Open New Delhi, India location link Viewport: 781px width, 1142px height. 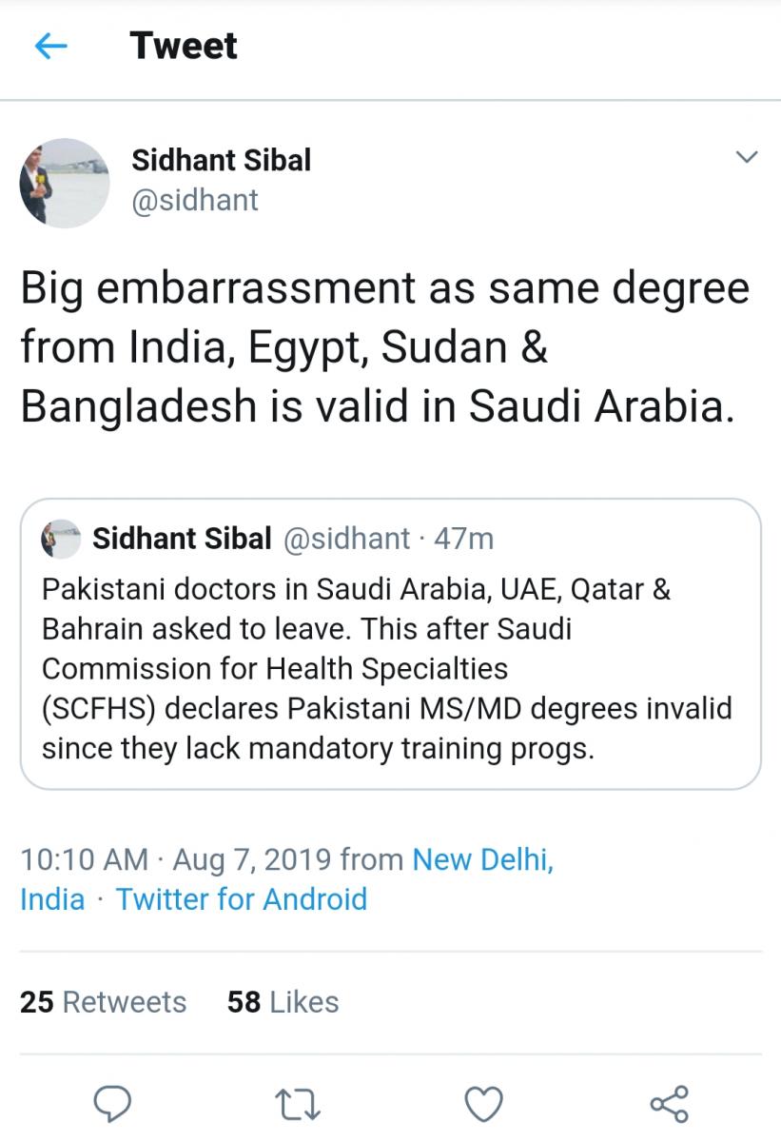click(286, 879)
